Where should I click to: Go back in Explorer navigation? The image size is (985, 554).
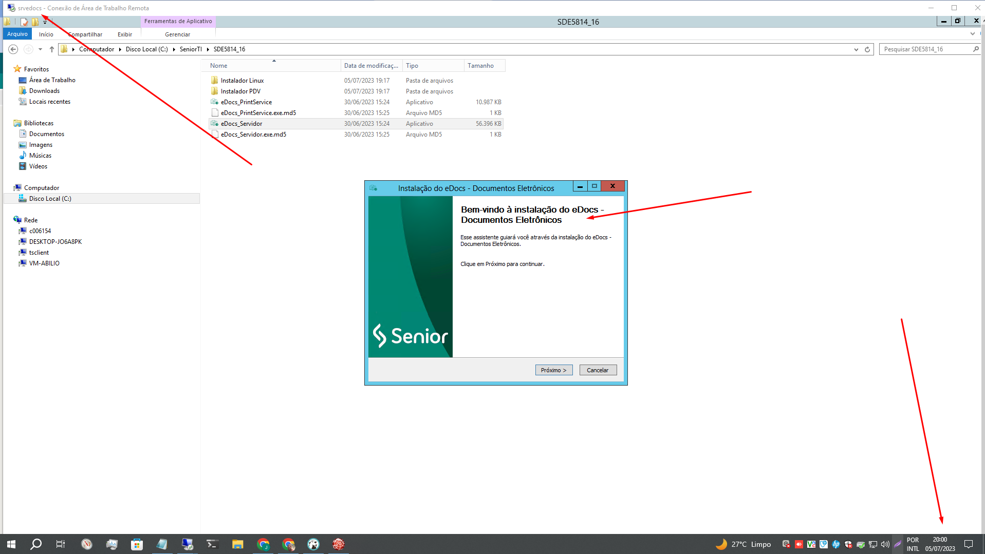coord(13,49)
